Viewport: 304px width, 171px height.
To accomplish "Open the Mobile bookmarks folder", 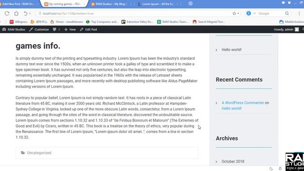I will click(x=291, y=22).
